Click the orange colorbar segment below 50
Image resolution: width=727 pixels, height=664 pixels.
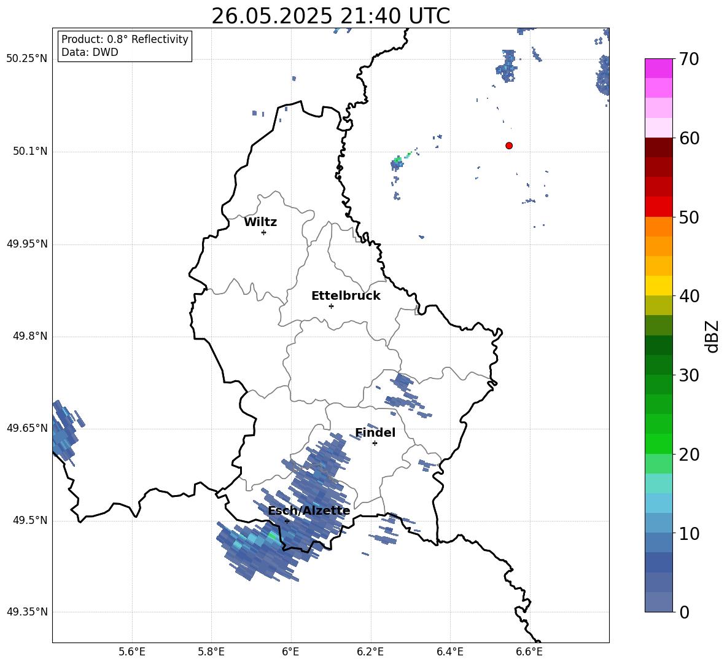(x=658, y=226)
